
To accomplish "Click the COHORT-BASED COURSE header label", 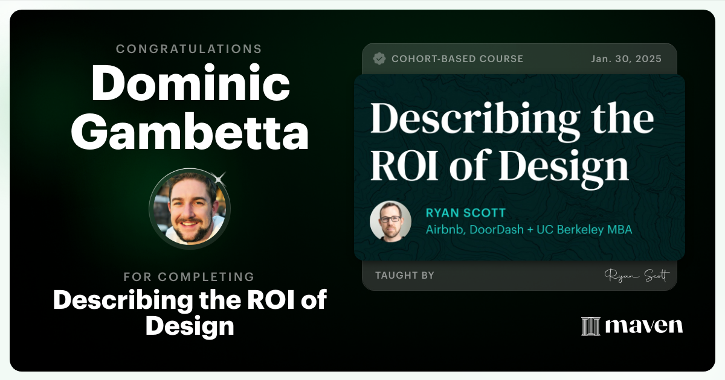I will (457, 59).
